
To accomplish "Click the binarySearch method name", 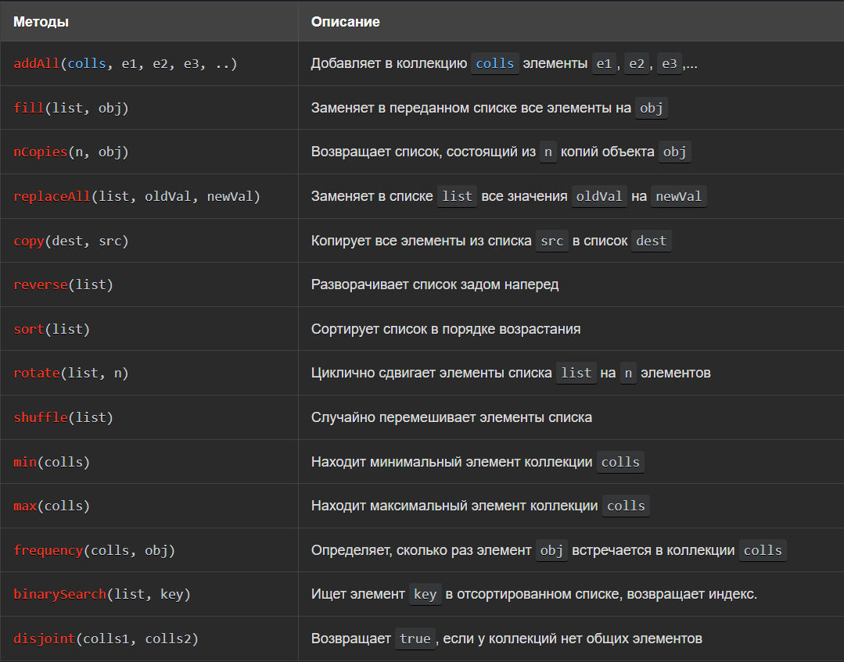I will (x=59, y=595).
